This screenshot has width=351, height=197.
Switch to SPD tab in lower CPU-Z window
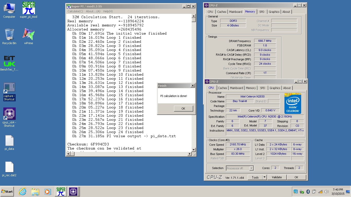(262, 88)
